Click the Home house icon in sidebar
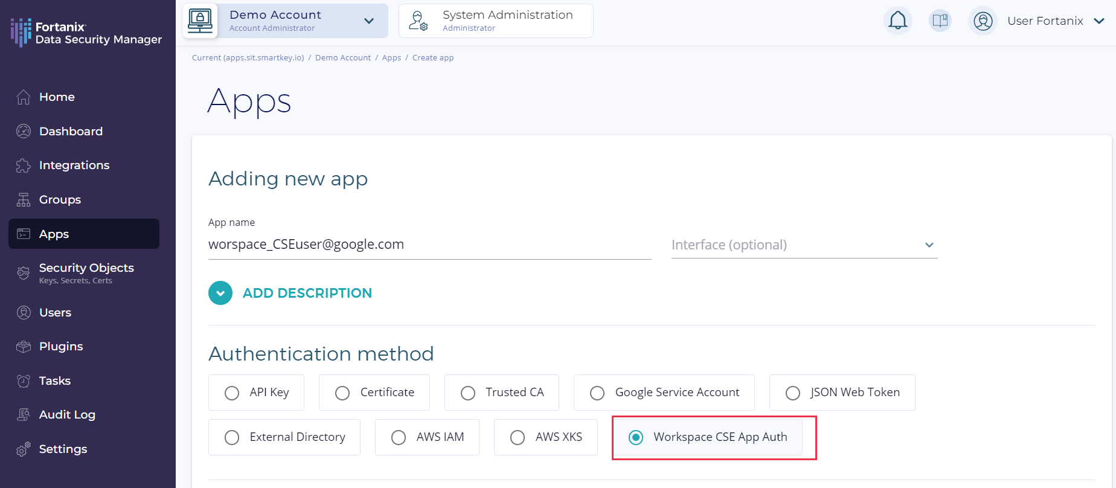Image resolution: width=1116 pixels, height=488 pixels. coord(24,97)
